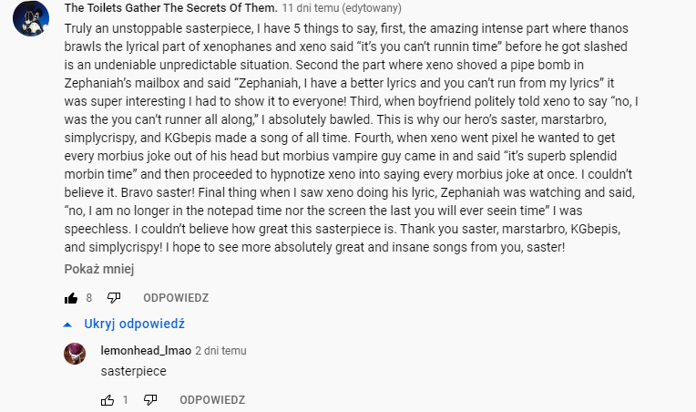Click the like count '8' on main comment

(x=89, y=298)
